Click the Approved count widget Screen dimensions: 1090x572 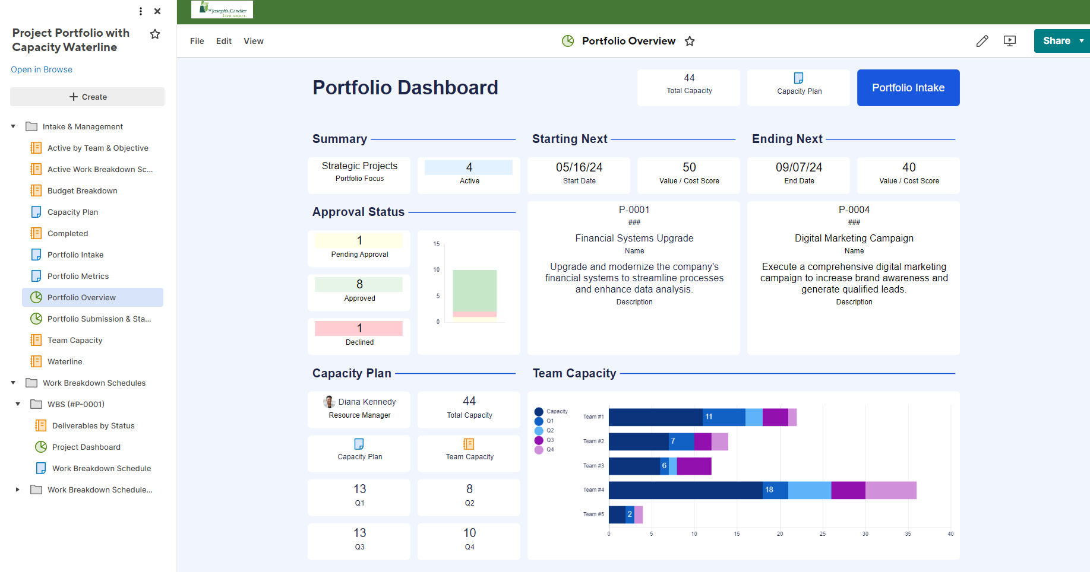point(359,292)
